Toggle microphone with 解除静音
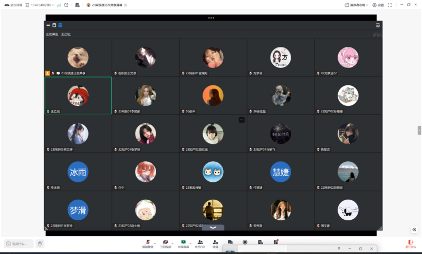Screen dimensions: 422x254 (148, 242)
